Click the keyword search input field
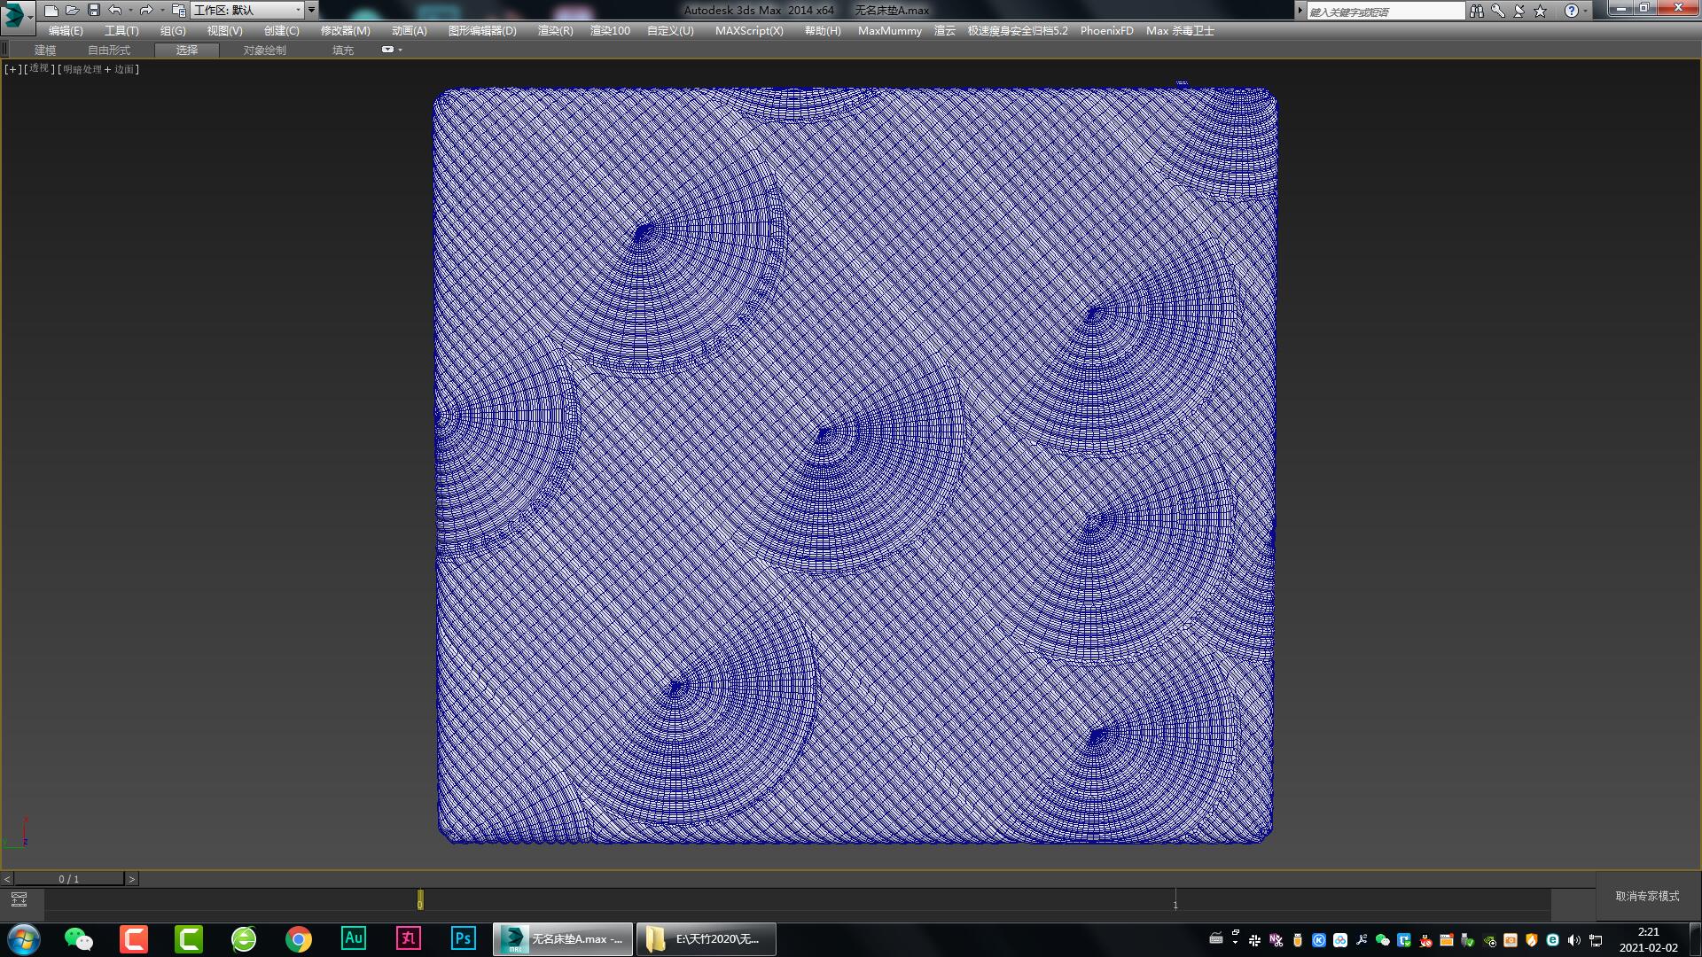This screenshot has height=957, width=1702. (x=1385, y=12)
